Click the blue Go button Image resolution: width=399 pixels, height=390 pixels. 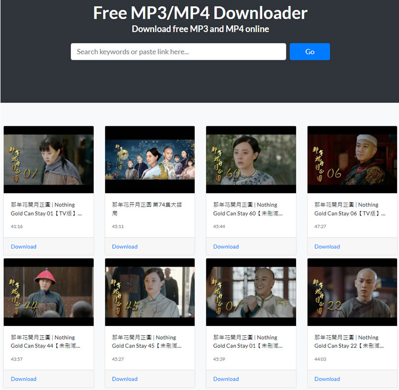tap(310, 52)
